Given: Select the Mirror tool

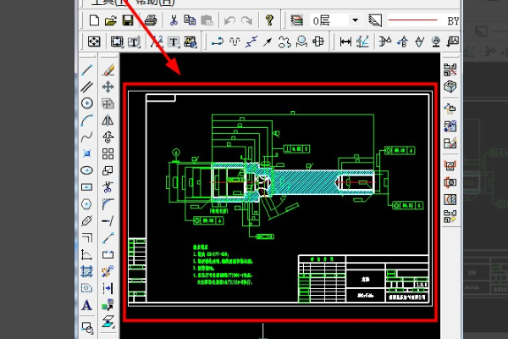Looking at the screenshot, I should coord(108,120).
